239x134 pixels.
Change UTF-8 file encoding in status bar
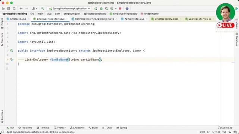pyautogui.click(x=216, y=132)
